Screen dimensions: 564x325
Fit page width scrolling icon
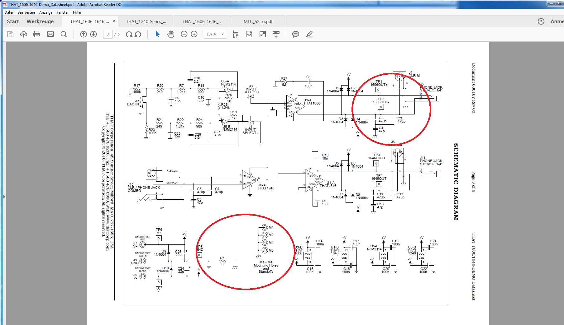point(236,34)
